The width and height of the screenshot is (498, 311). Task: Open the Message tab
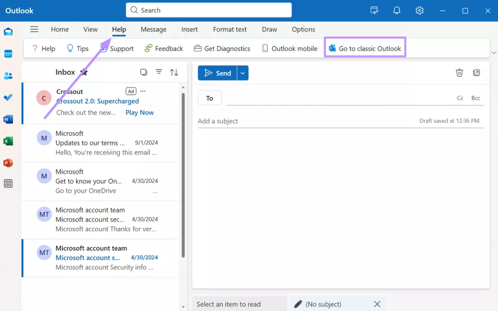(153, 29)
